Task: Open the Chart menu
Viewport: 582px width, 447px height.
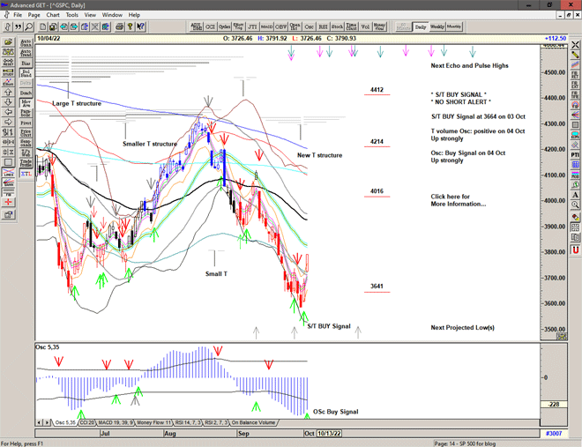Action: [x=53, y=15]
